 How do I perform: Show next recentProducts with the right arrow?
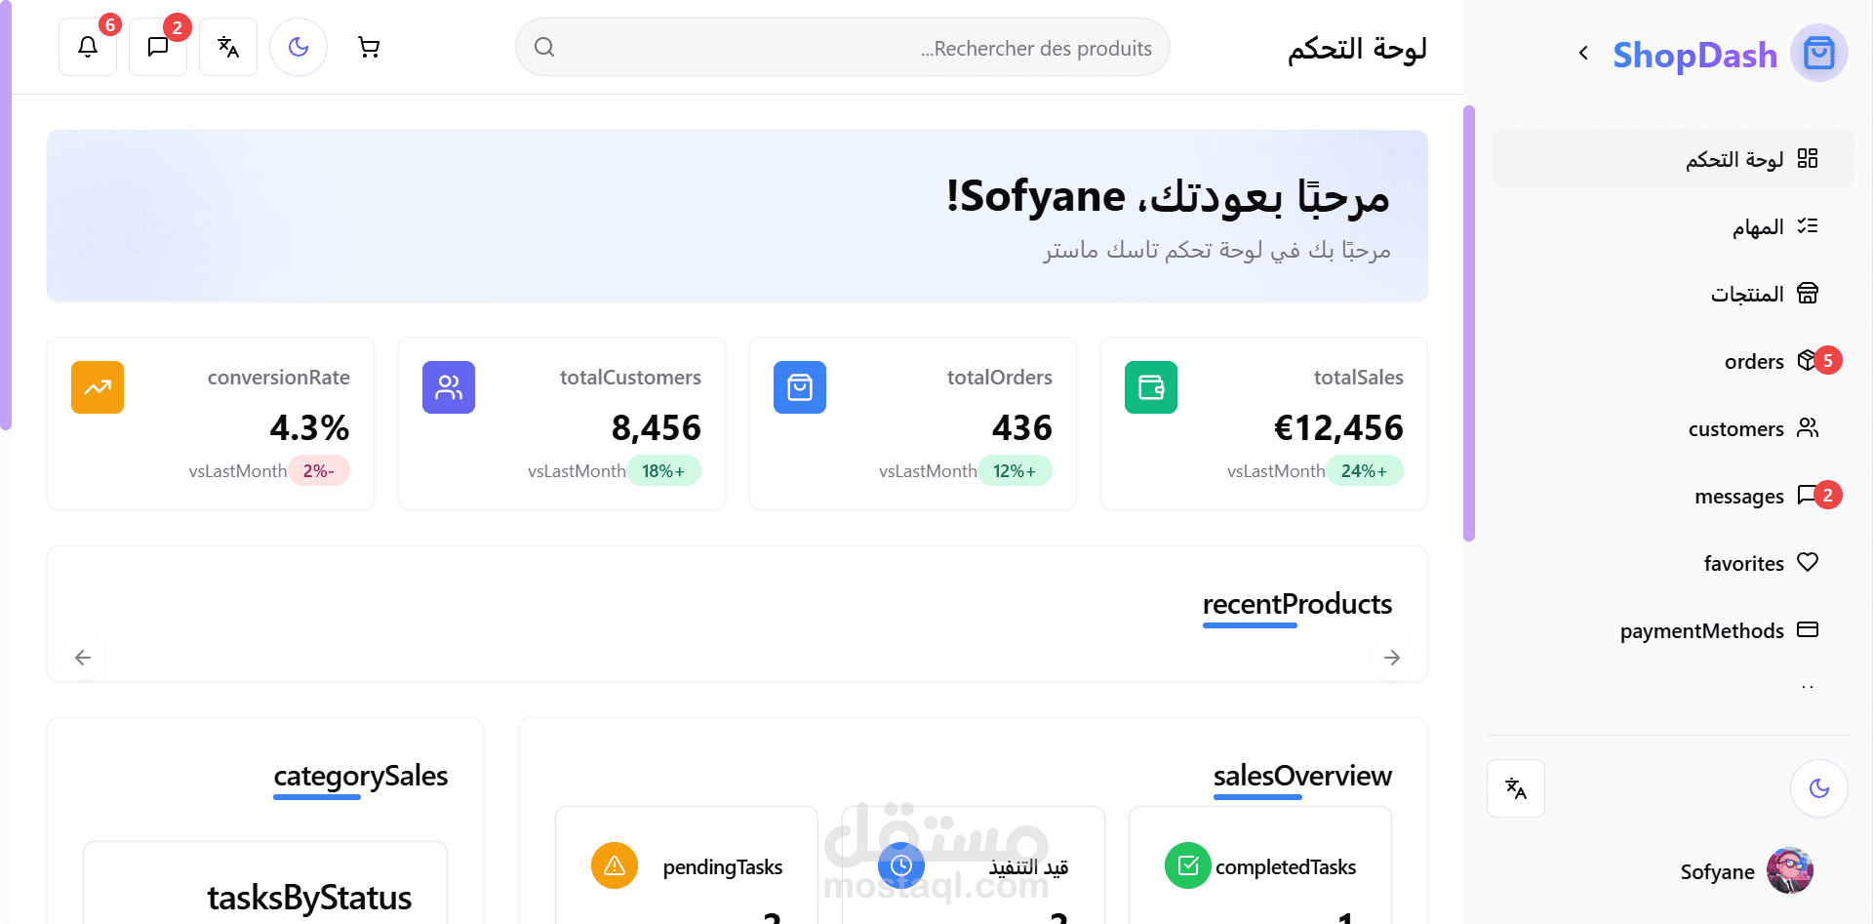(1392, 657)
